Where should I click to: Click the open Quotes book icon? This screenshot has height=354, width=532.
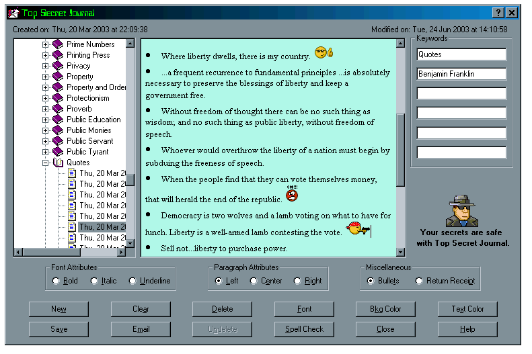tap(58, 163)
